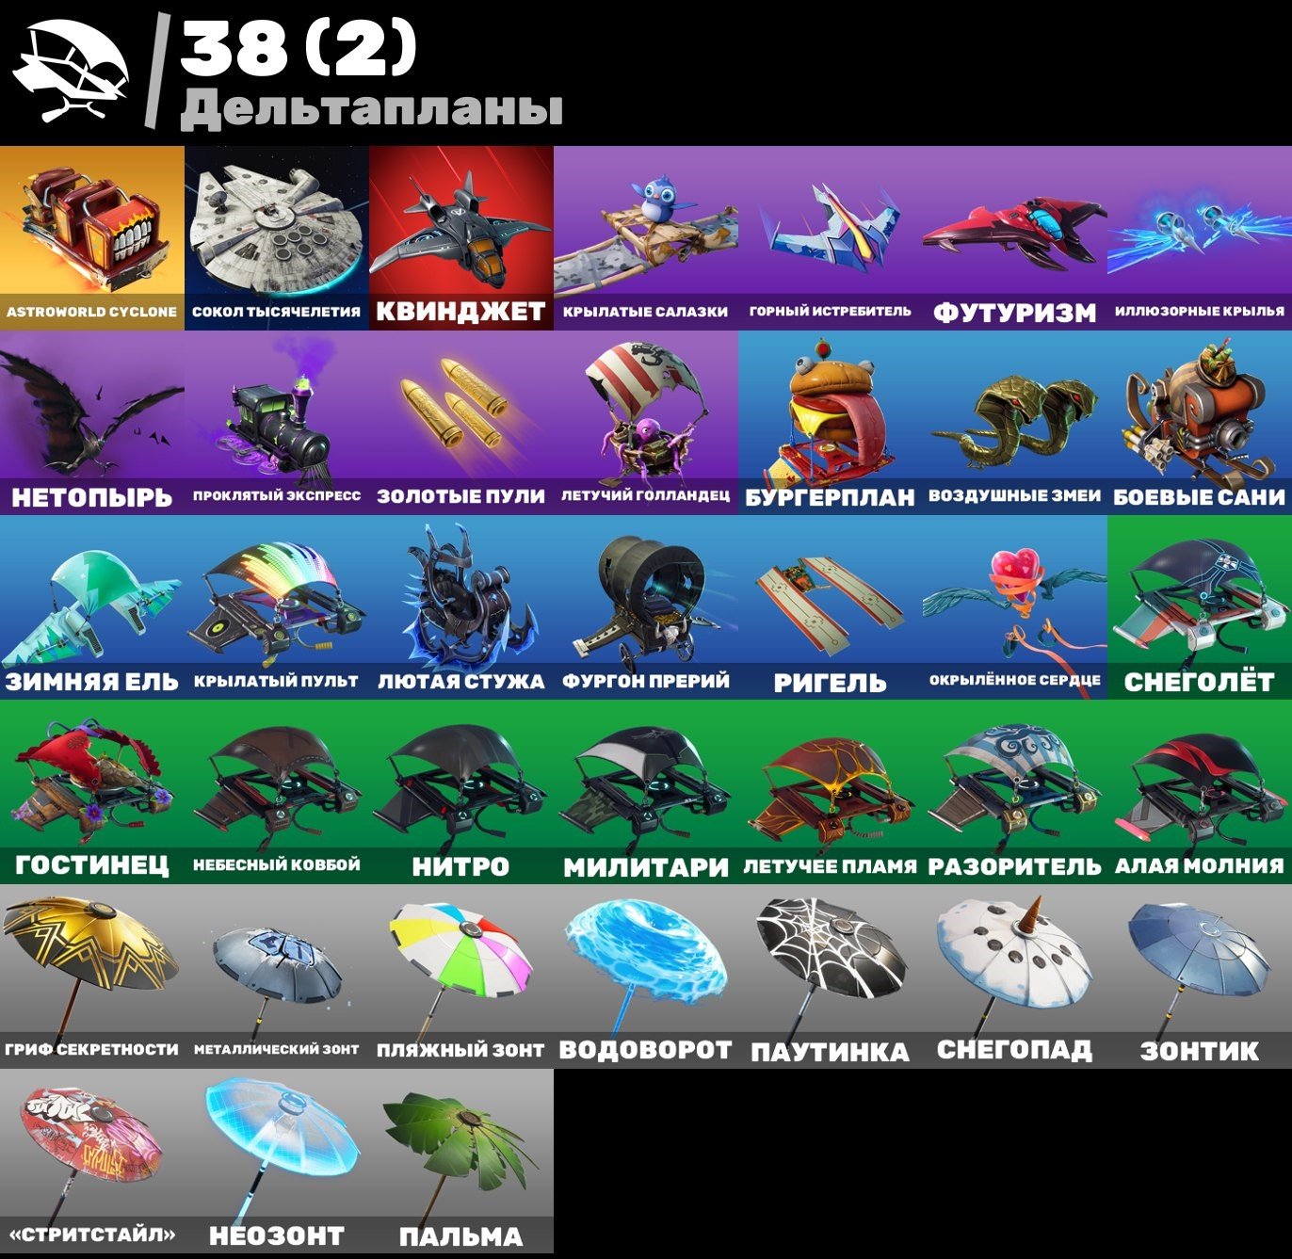Select the Крылатый Пульт rainbow glider
Screen dimensions: 1292x1259
pyautogui.click(x=277, y=606)
